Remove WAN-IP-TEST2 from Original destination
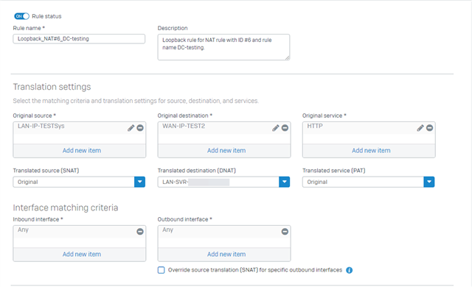Viewport: 472px width, 287px height. pos(285,128)
